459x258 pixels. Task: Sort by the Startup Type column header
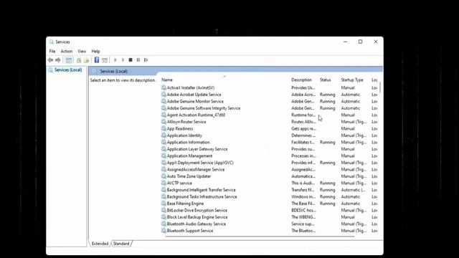[352, 80]
